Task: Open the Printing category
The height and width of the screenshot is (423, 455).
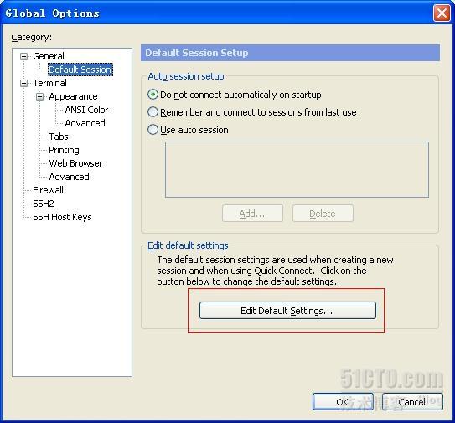Action: point(64,150)
